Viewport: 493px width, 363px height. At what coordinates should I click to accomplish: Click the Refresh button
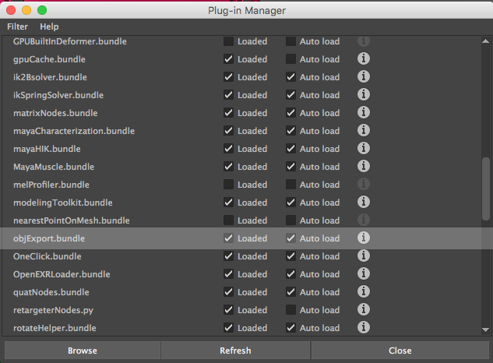click(x=235, y=351)
